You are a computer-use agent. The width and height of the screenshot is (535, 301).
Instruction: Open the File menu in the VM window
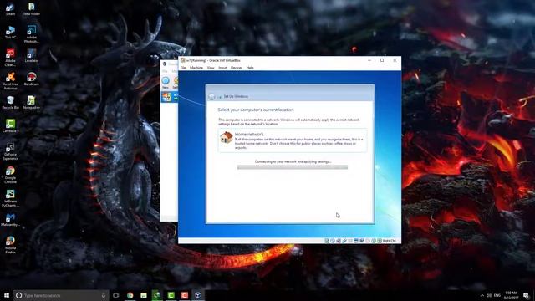click(183, 68)
